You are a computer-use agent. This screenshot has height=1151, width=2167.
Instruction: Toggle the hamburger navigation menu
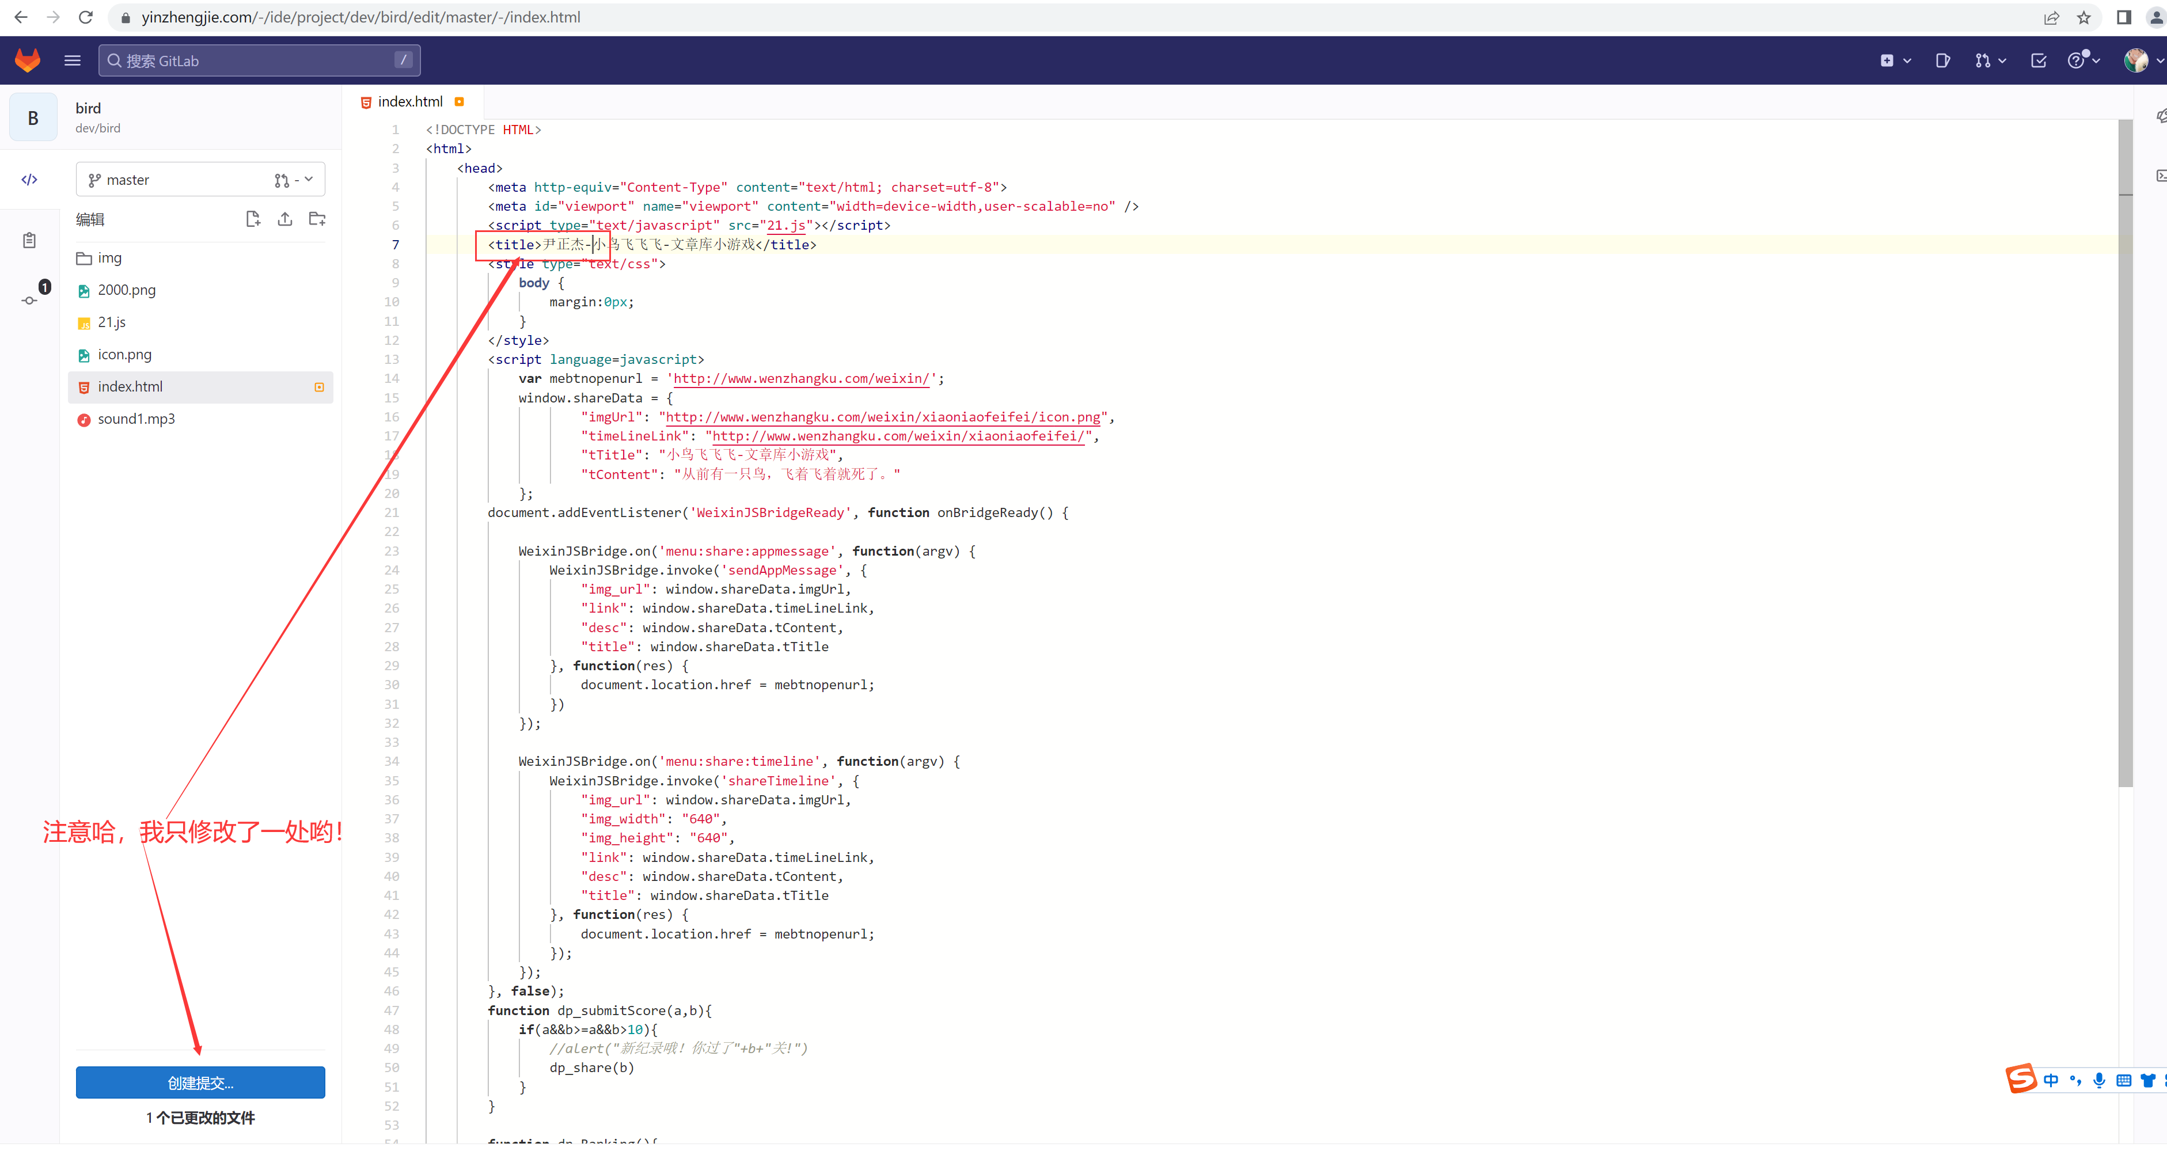coord(73,60)
